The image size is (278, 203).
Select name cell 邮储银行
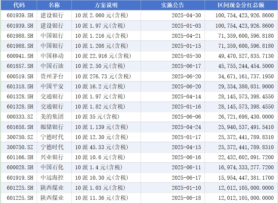point(54,127)
